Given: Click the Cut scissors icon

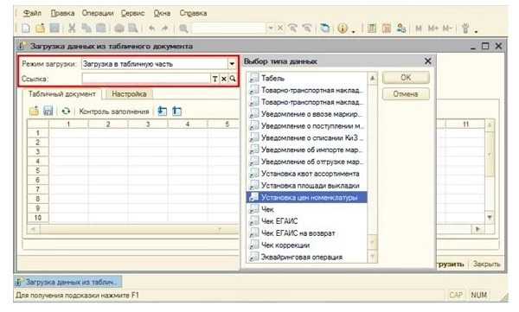Looking at the screenshot, I should click(x=72, y=29).
